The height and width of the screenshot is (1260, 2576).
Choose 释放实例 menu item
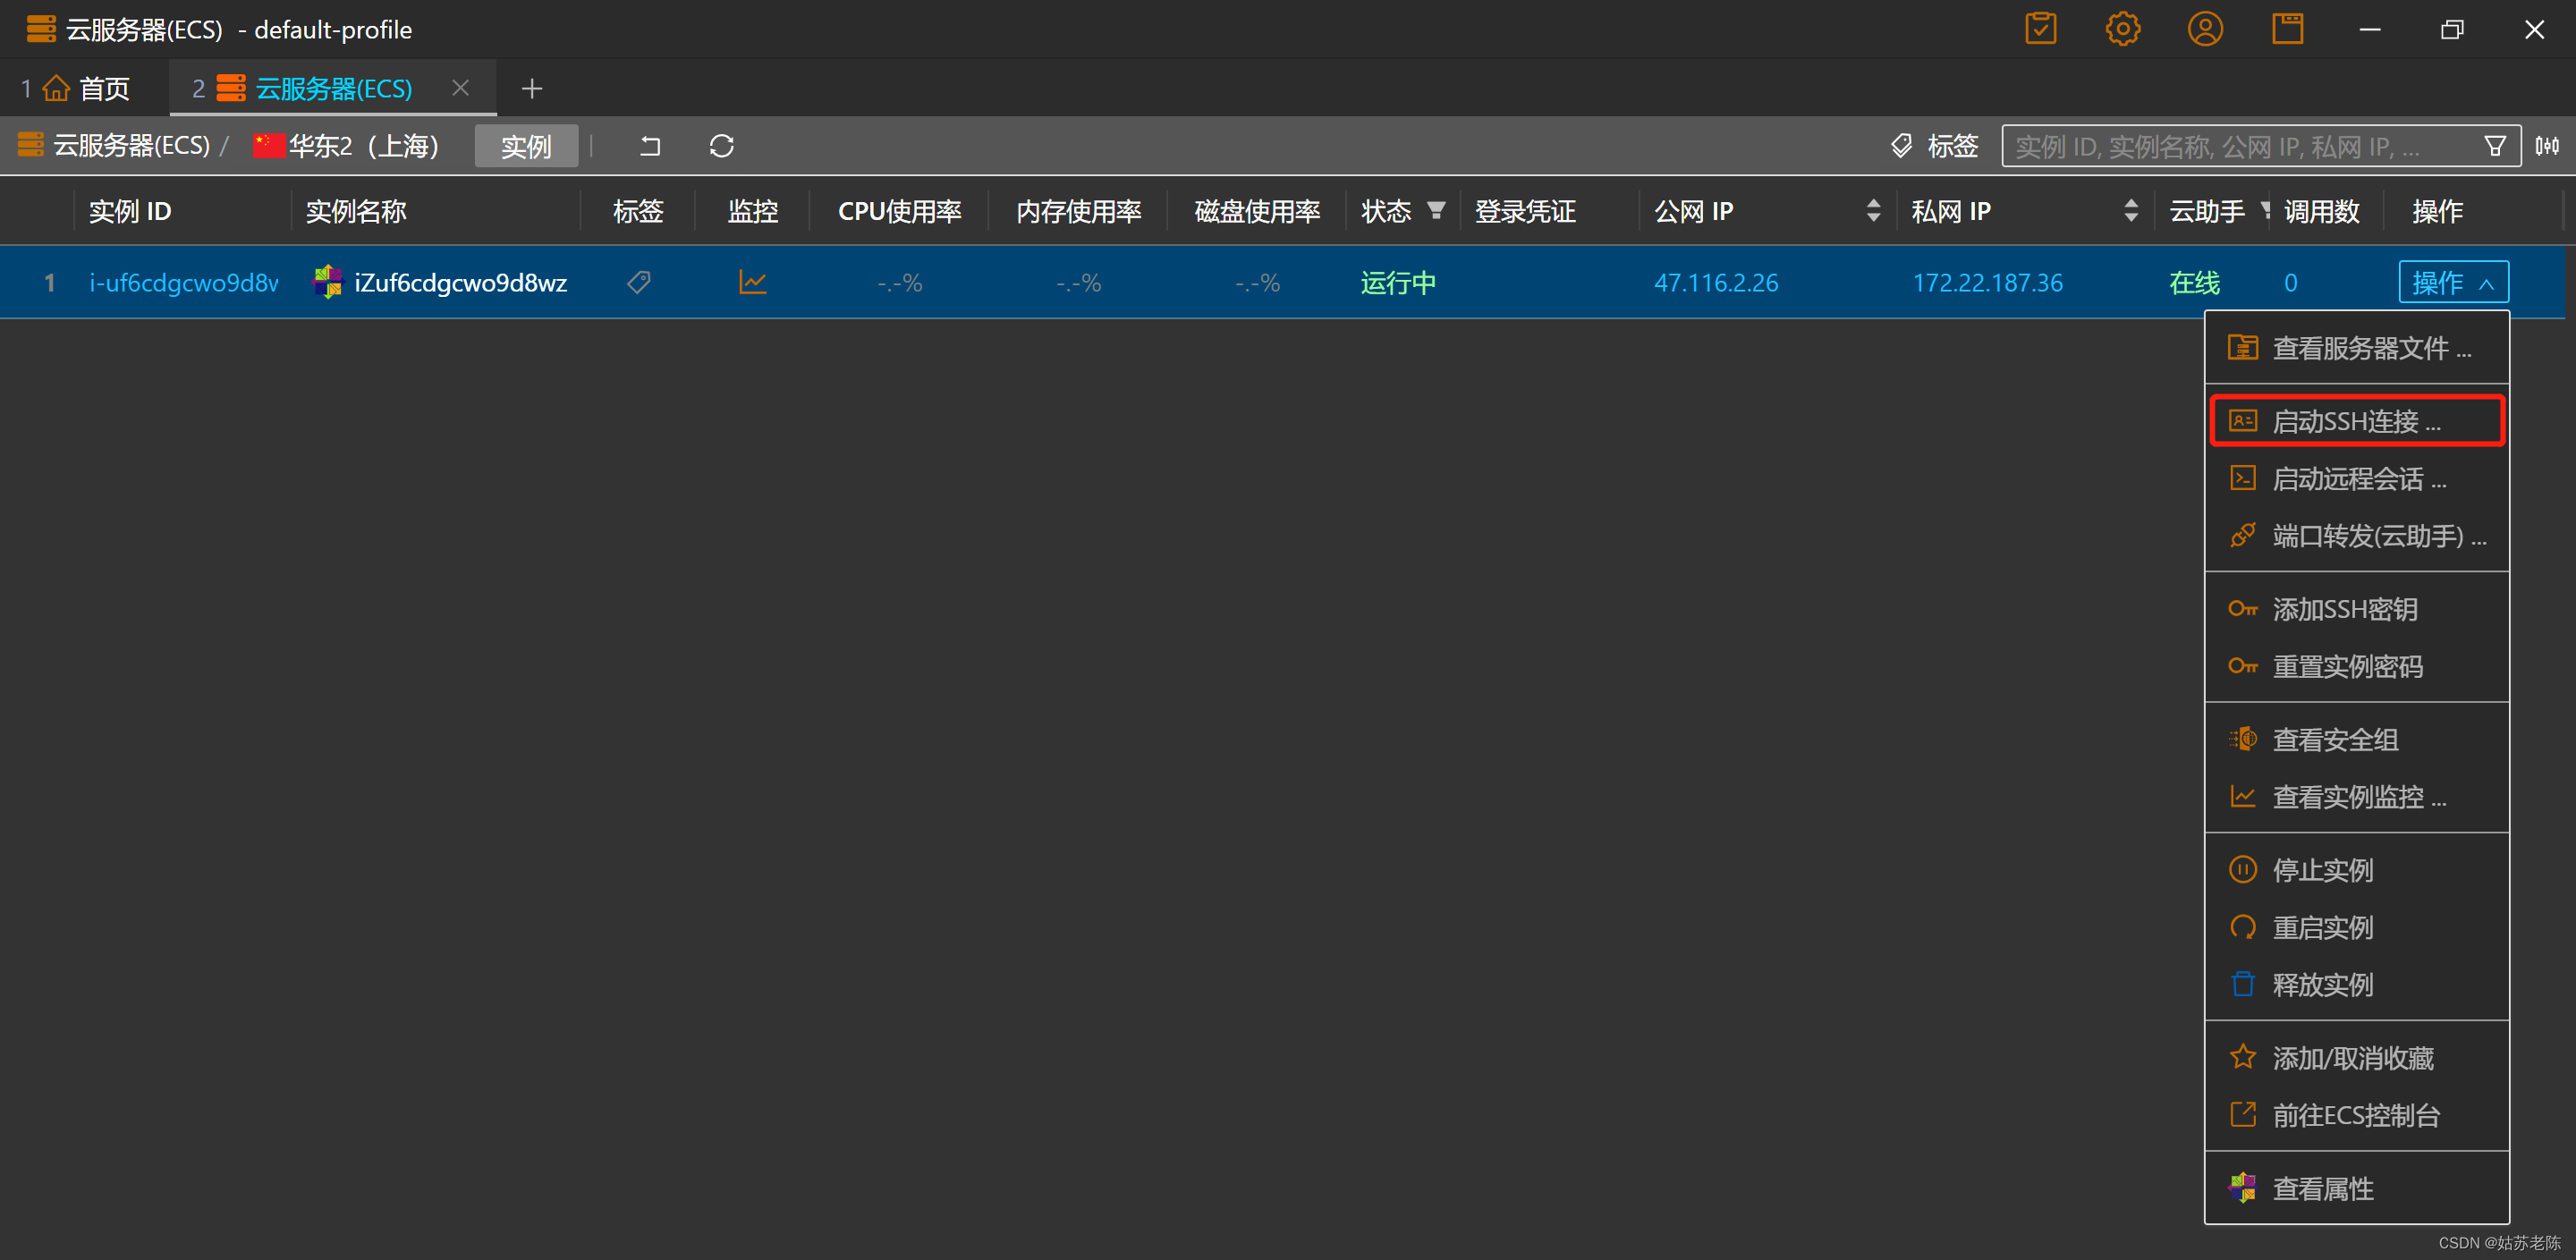pos(2357,985)
